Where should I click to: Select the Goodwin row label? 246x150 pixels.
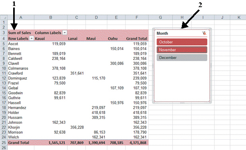pyautogui.click(x=16, y=93)
